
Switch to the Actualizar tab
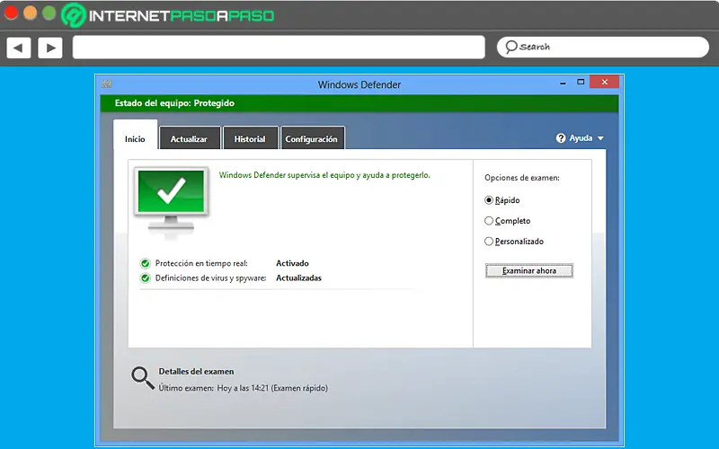(x=190, y=138)
